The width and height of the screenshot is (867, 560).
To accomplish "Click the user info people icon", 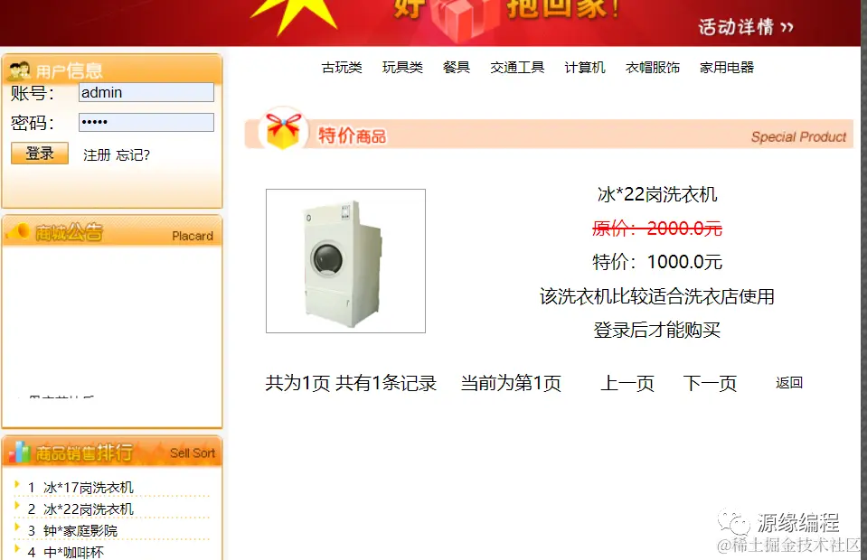I will [x=20, y=70].
